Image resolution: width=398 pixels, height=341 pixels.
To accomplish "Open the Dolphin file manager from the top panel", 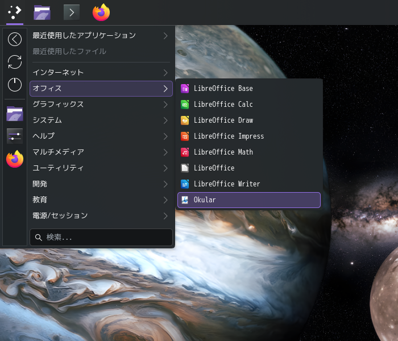I will 42,12.
